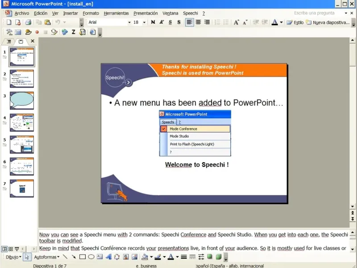This screenshot has height=268, width=357.
Task: Click the red record dot in Speechi toolbar
Action: pyautogui.click(x=37, y=32)
